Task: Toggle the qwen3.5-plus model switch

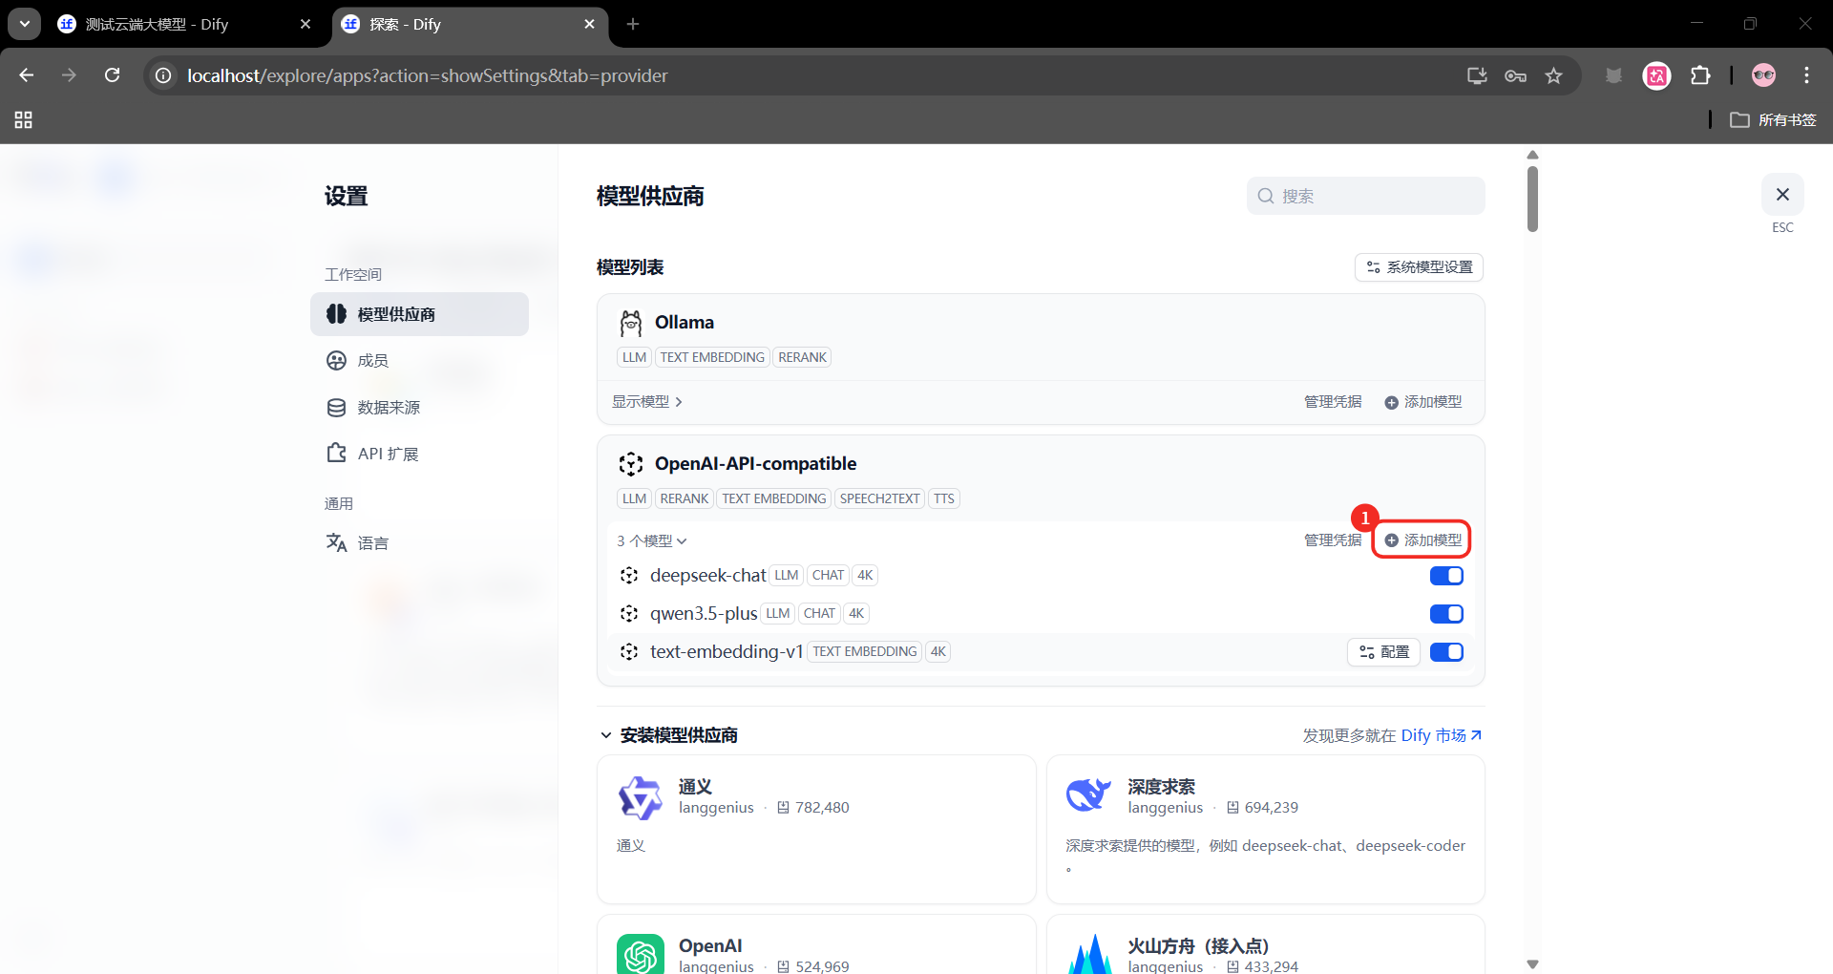Action: tap(1446, 614)
